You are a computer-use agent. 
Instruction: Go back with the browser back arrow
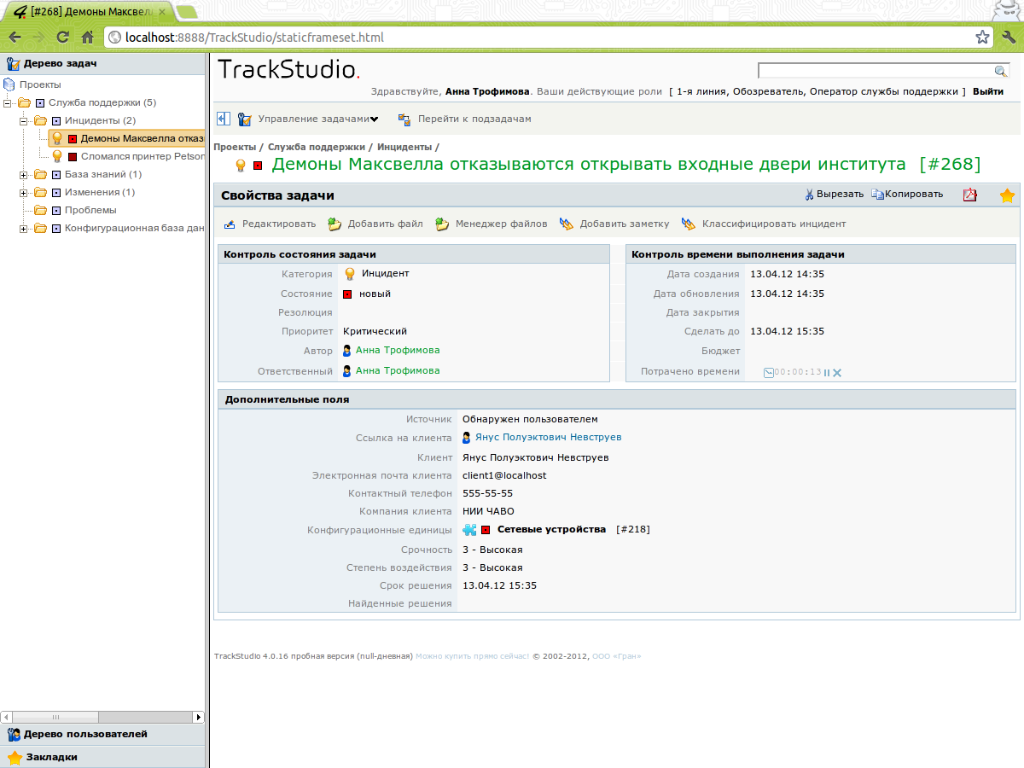click(x=15, y=37)
